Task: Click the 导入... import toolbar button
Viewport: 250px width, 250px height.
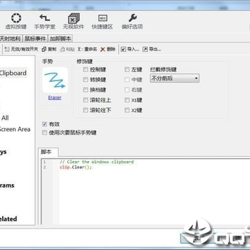Action: point(130,49)
